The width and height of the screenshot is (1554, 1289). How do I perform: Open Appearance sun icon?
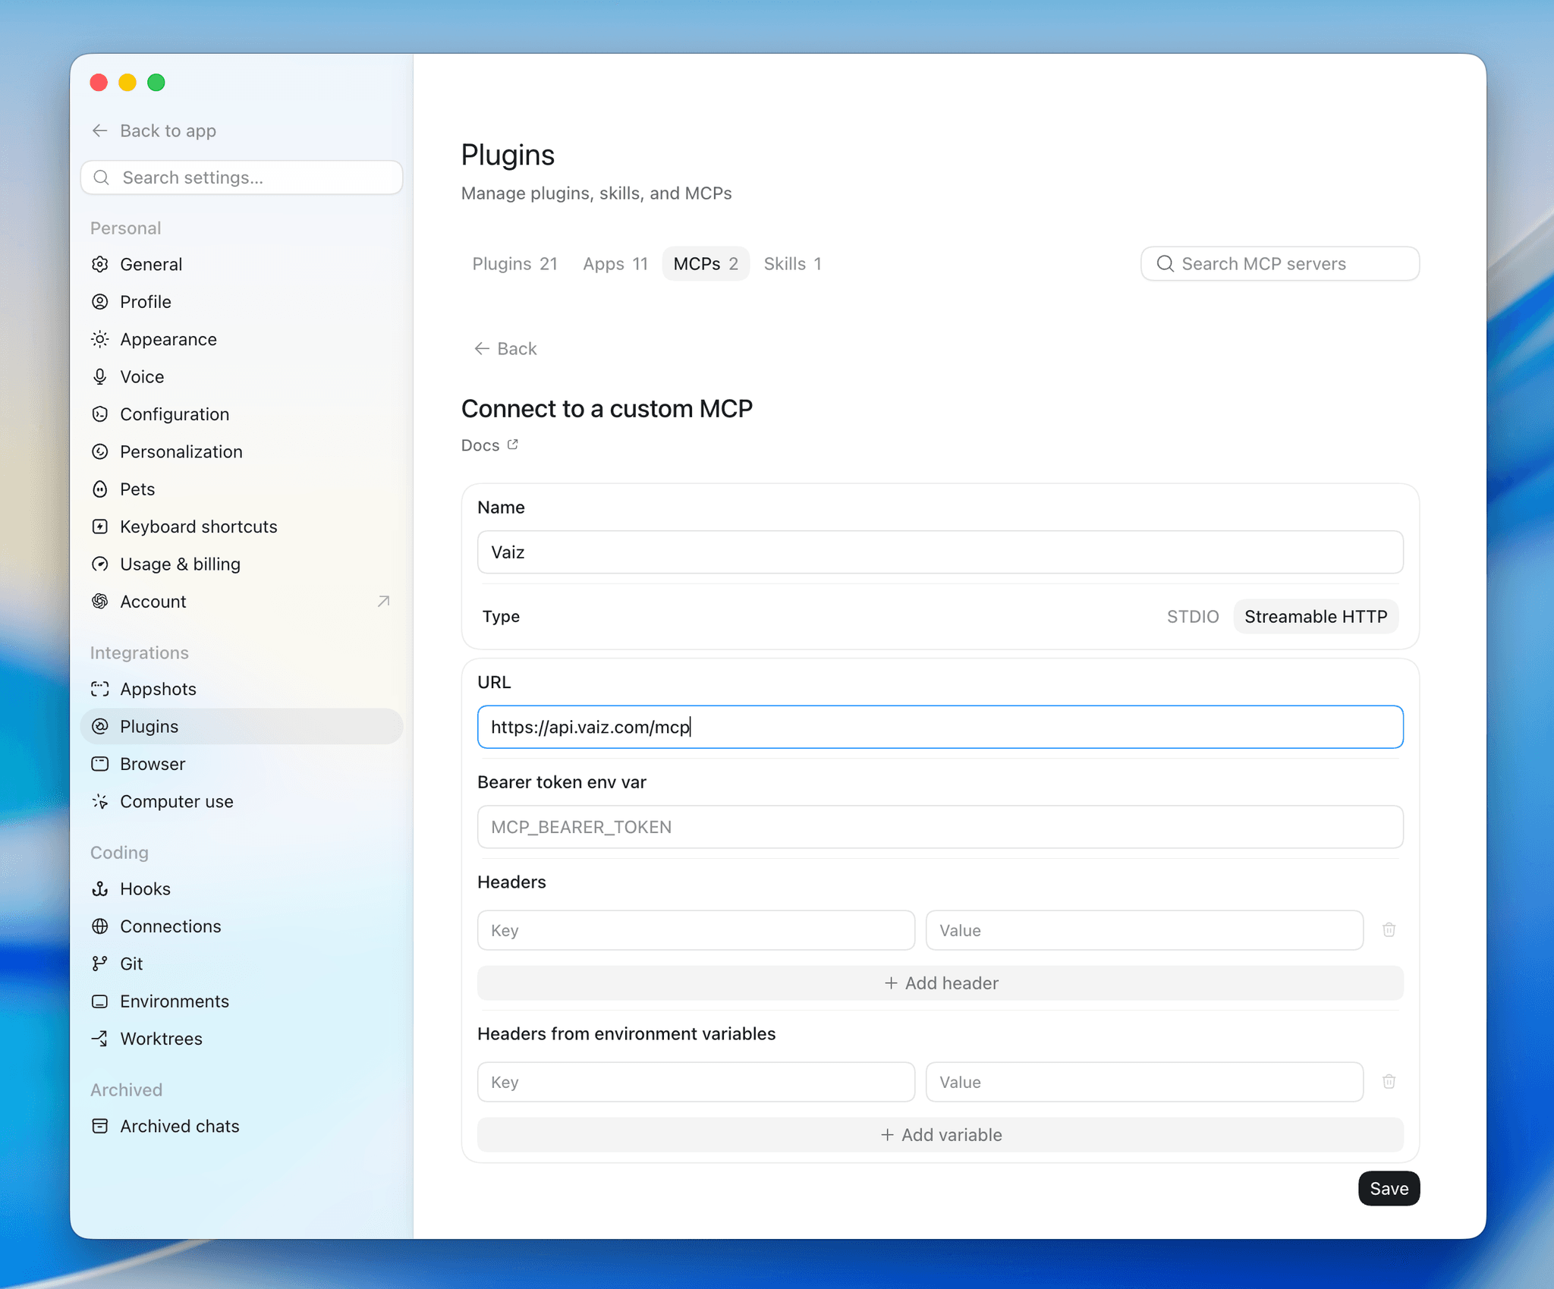click(99, 339)
